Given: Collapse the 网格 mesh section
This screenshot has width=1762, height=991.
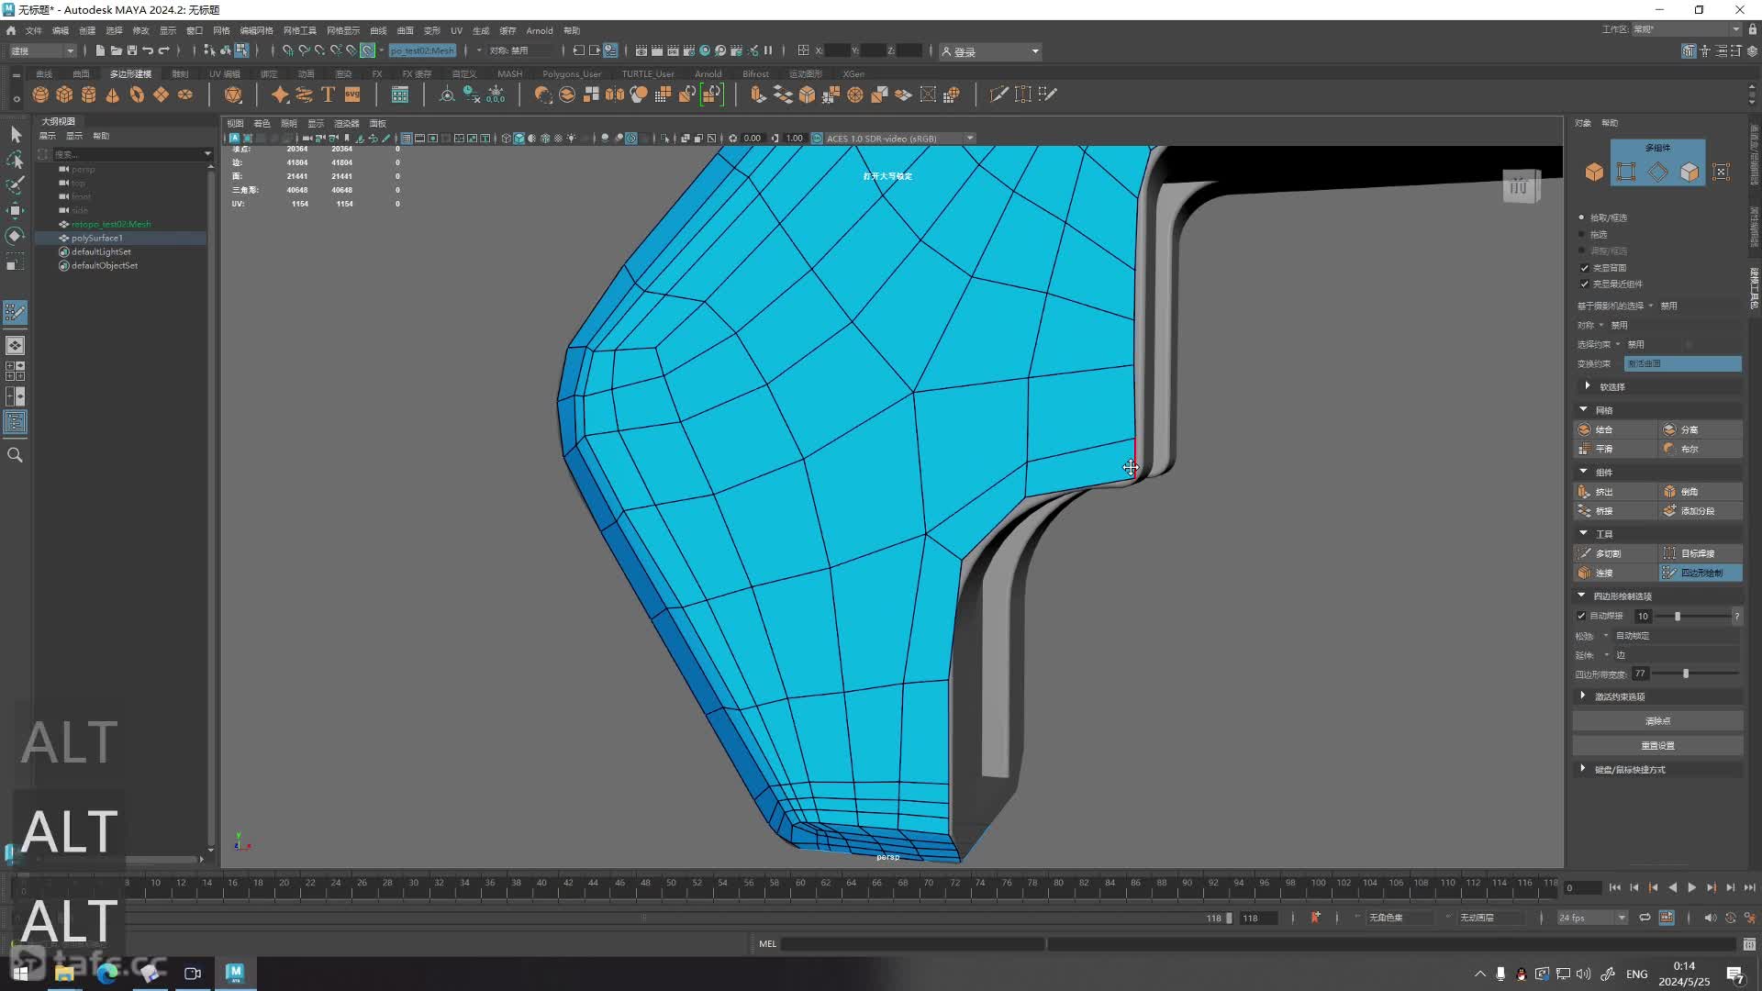Looking at the screenshot, I should pyautogui.click(x=1583, y=409).
